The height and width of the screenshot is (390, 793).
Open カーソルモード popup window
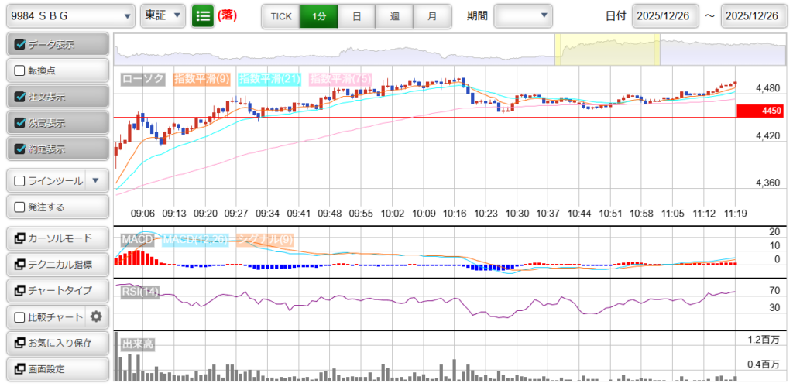(x=56, y=238)
